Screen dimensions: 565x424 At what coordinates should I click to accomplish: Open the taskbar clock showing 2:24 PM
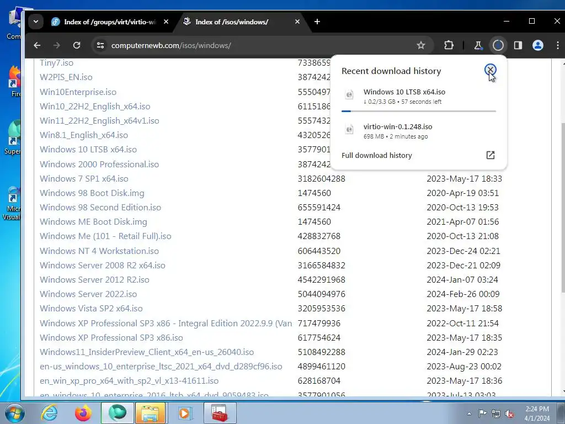click(537, 414)
